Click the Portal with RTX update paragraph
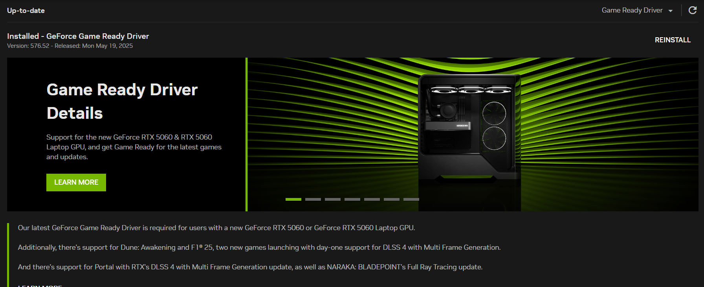The width and height of the screenshot is (704, 287). [250, 267]
